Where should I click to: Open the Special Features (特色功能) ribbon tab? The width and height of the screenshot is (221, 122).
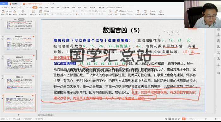[x=101, y=8]
